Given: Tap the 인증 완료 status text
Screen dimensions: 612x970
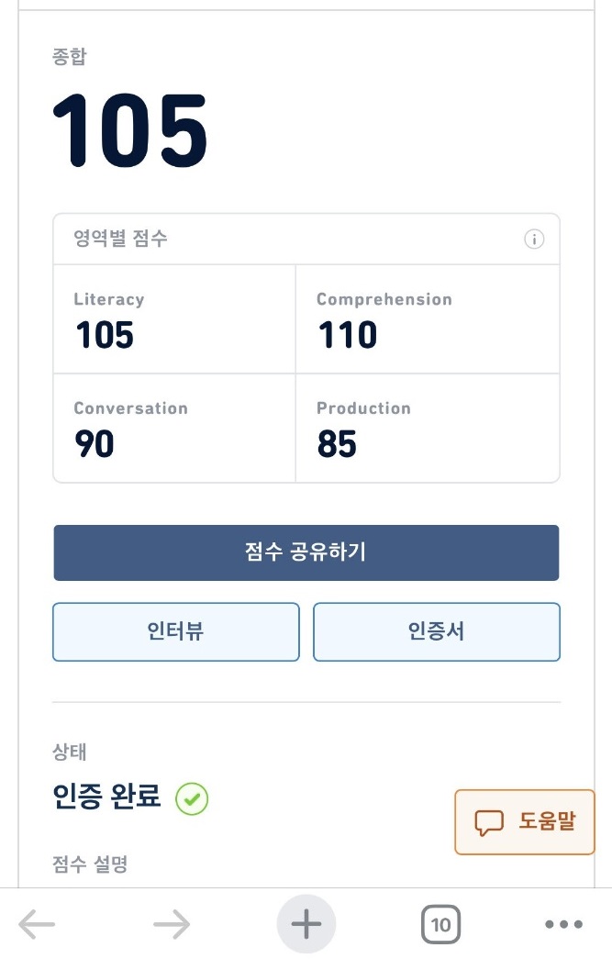Looking at the screenshot, I should (x=107, y=797).
